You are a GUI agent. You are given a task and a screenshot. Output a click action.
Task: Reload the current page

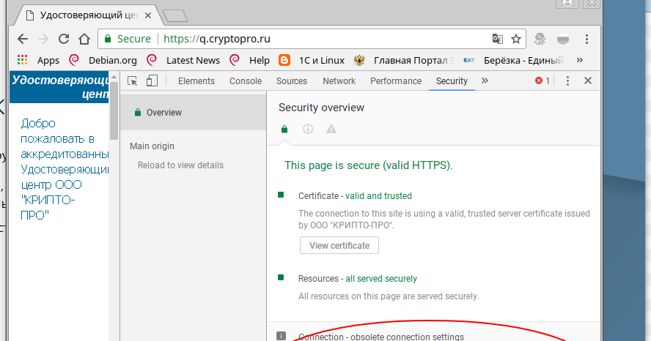coord(64,39)
